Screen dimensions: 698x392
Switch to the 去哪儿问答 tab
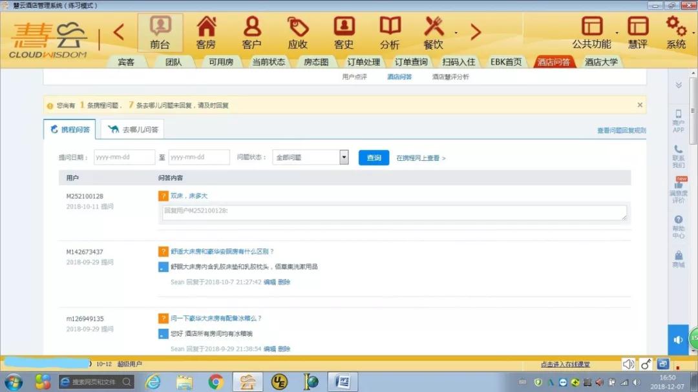pyautogui.click(x=132, y=129)
